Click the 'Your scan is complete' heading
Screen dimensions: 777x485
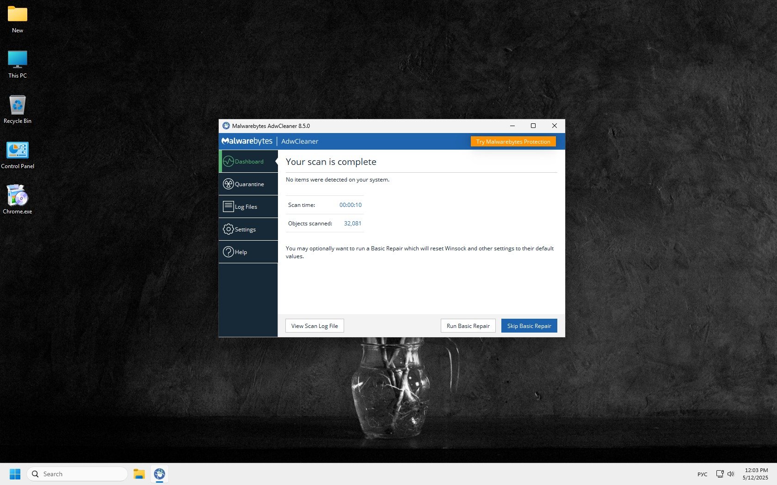click(331, 162)
